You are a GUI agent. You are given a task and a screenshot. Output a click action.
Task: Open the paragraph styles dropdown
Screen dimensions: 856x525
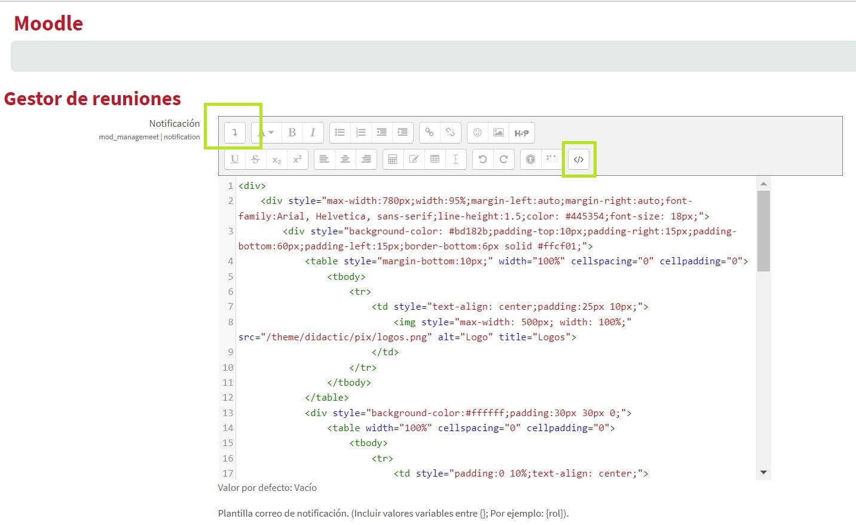pos(265,133)
